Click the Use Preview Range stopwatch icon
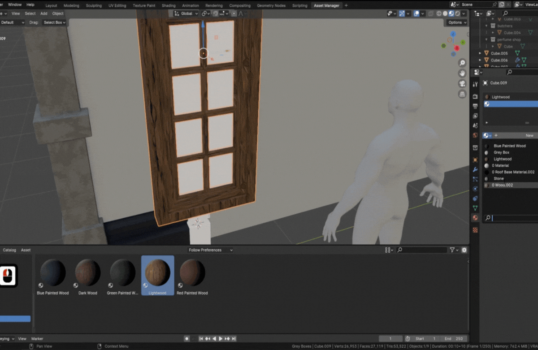The width and height of the screenshot is (538, 350). (x=408, y=339)
